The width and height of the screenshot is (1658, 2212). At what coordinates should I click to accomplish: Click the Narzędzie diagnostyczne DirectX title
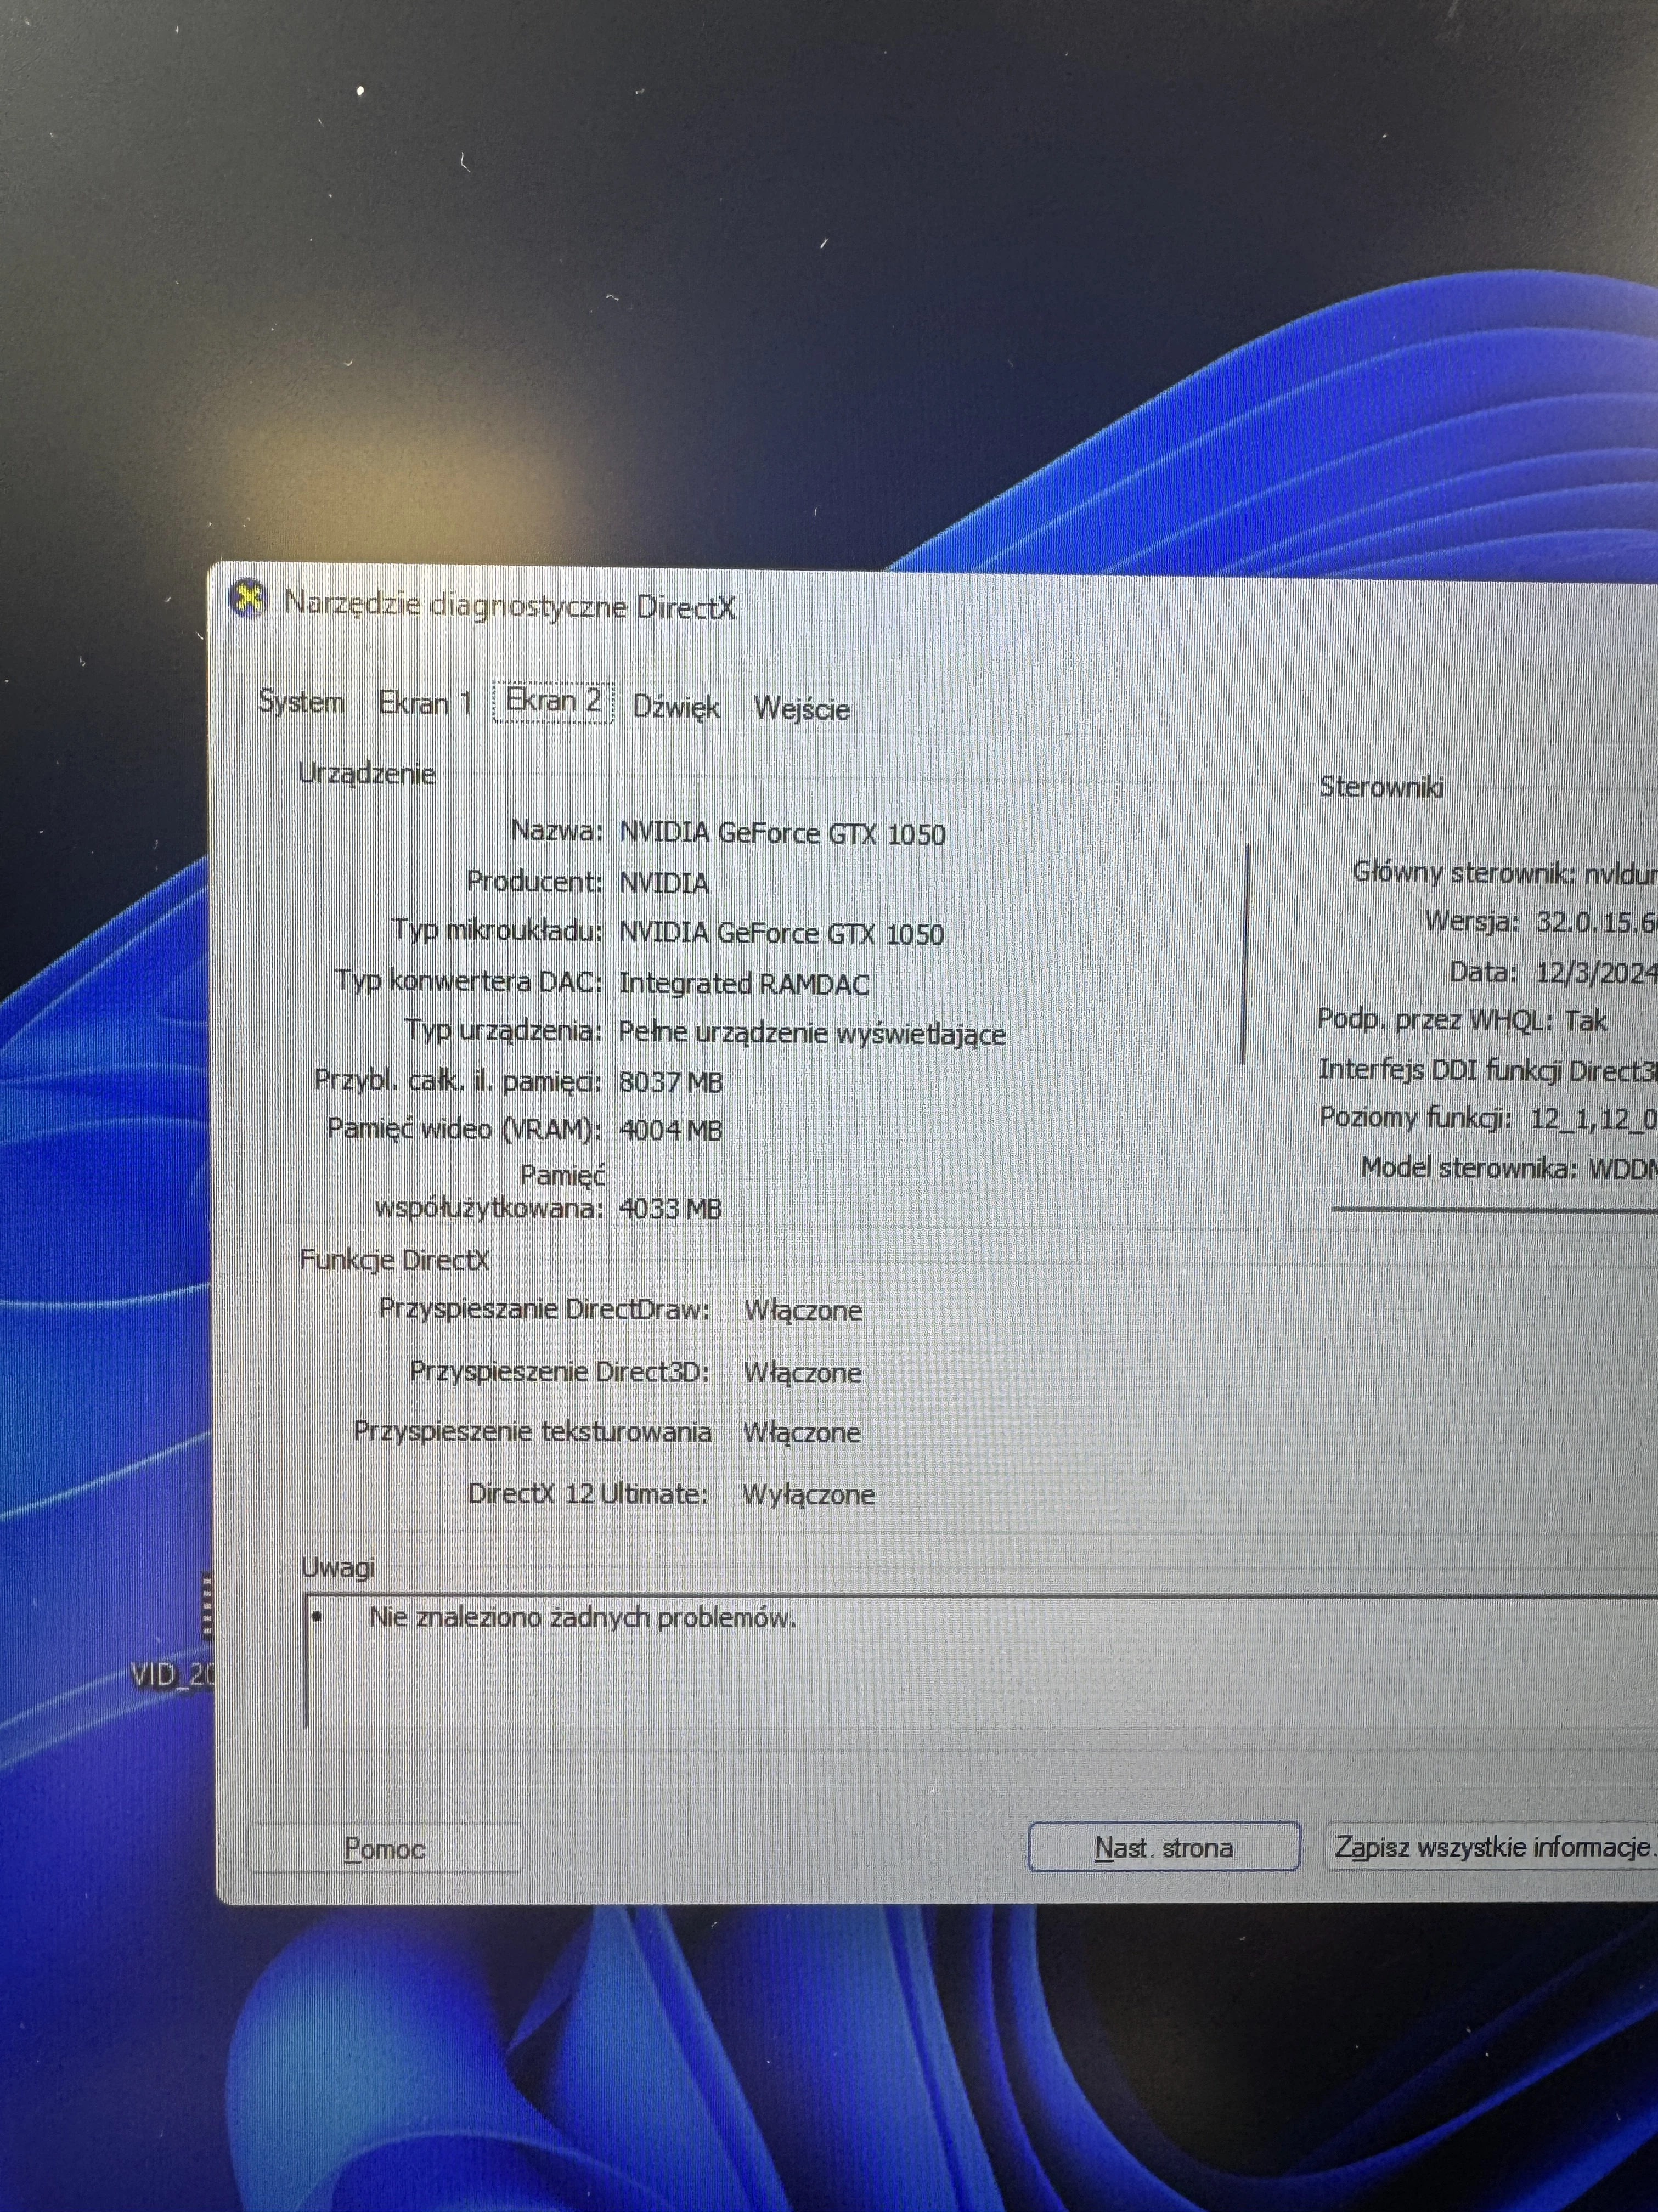click(510, 606)
